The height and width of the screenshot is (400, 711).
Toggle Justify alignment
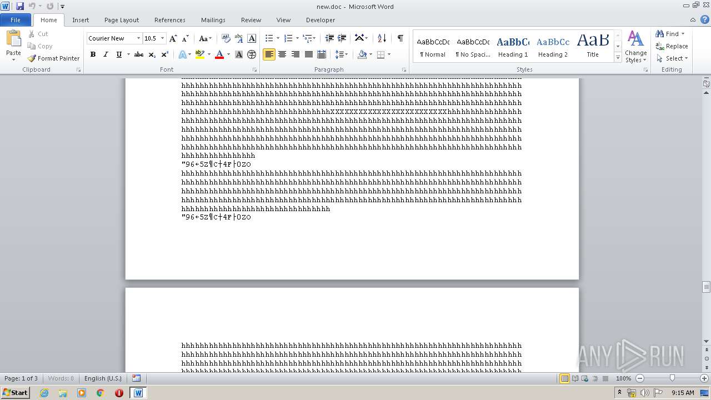click(x=308, y=54)
